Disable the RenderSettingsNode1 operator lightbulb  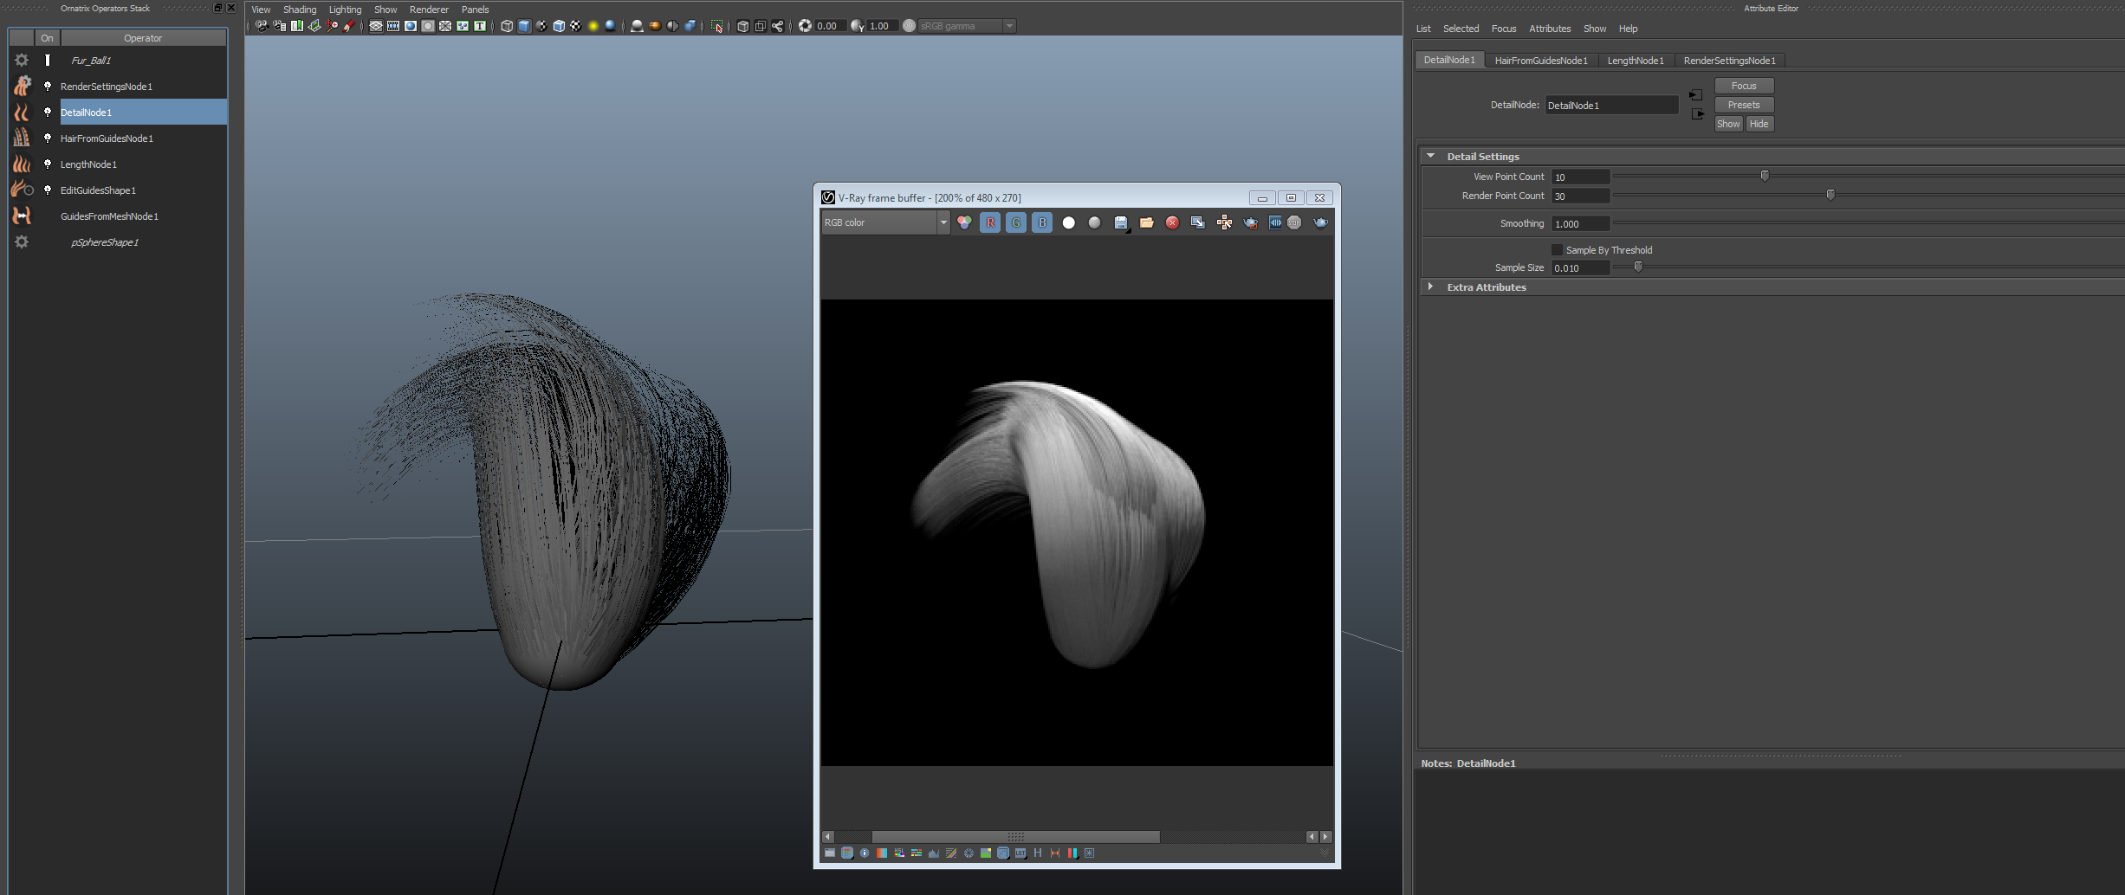pyautogui.click(x=48, y=87)
